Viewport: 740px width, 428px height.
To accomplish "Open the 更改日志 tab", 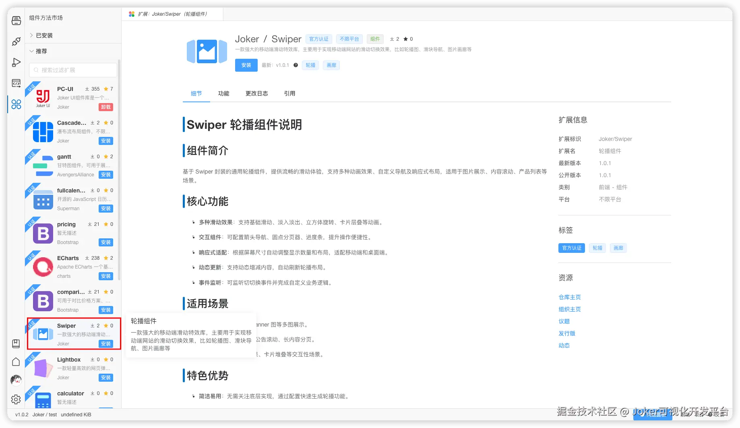I will point(257,93).
